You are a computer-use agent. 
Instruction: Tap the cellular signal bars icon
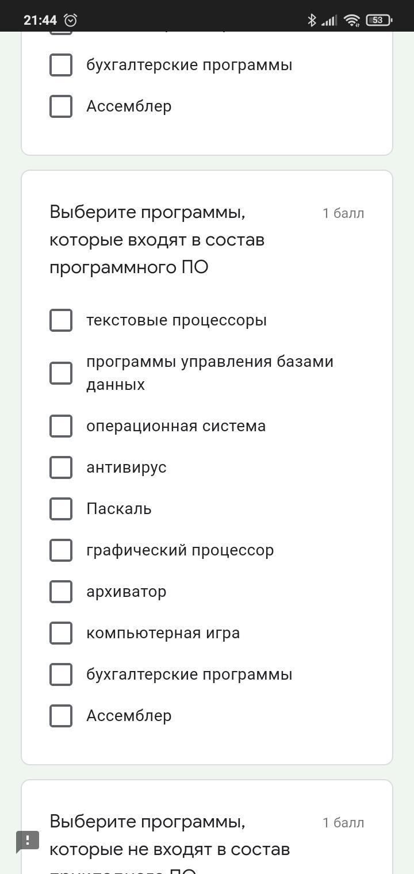coord(329,21)
